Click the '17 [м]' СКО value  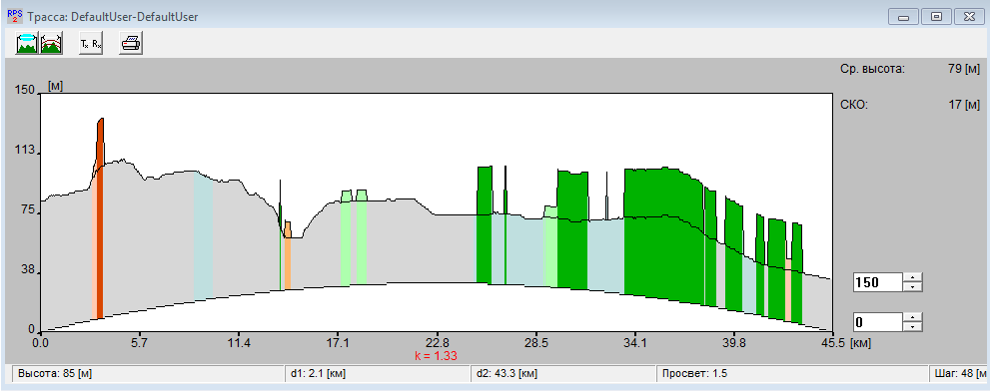coord(964,104)
